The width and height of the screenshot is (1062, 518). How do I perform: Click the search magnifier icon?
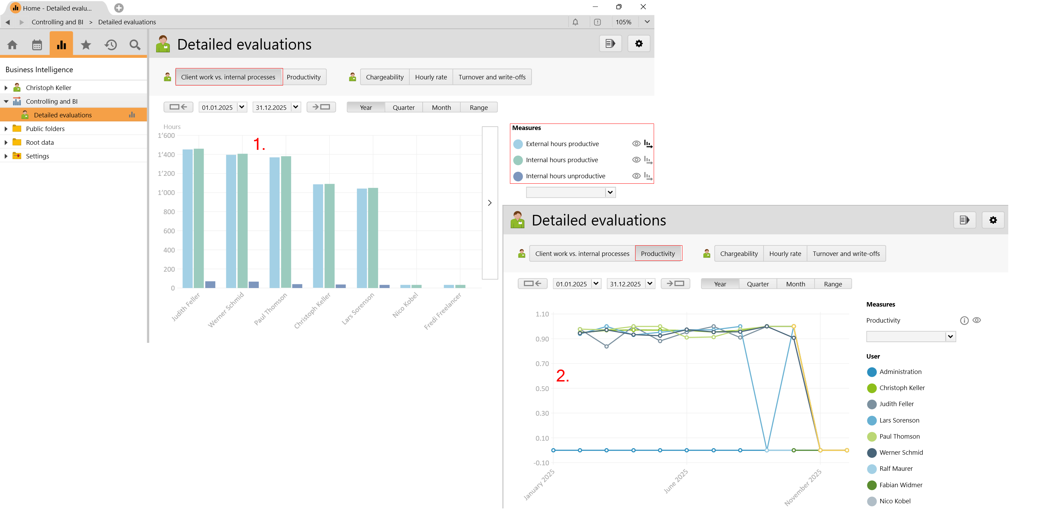[135, 45]
